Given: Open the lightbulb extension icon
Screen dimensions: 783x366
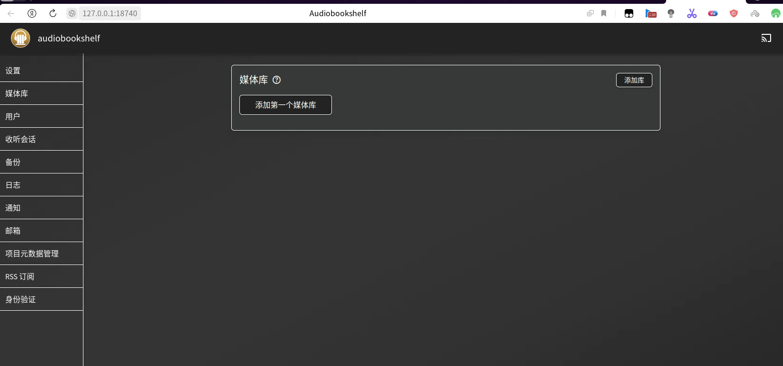Looking at the screenshot, I should (671, 13).
